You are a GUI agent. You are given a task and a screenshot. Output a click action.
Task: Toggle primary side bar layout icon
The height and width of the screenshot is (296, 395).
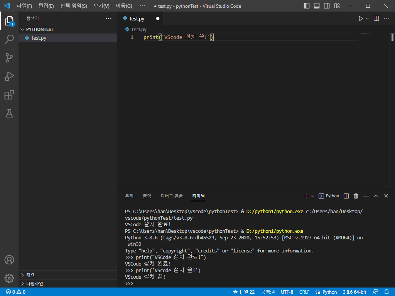tap(307, 6)
